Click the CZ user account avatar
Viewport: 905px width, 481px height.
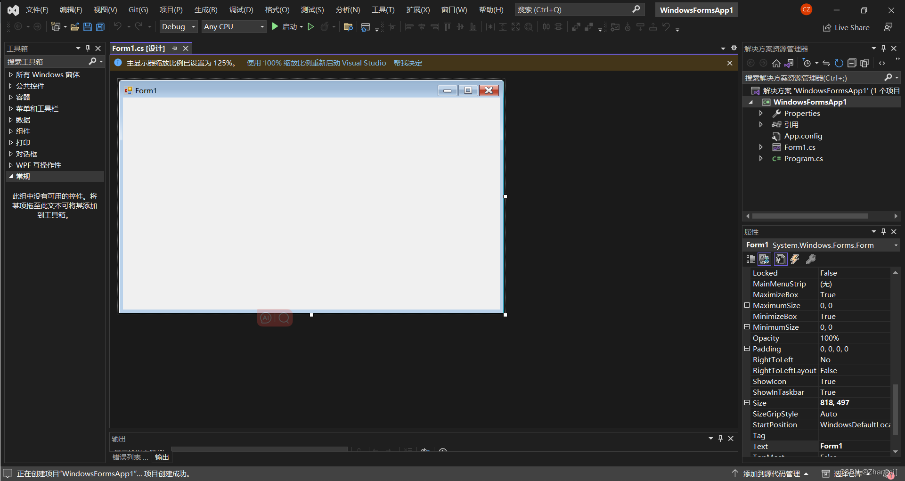[x=807, y=9]
